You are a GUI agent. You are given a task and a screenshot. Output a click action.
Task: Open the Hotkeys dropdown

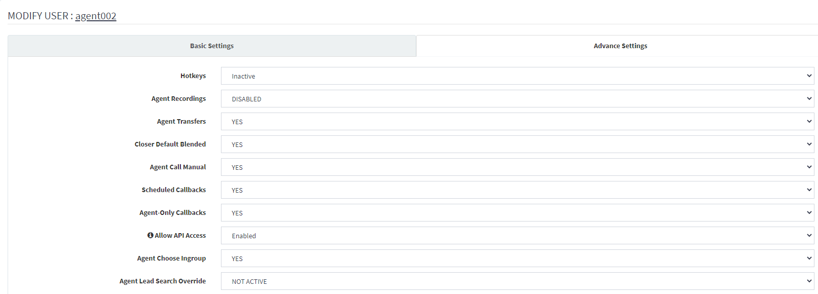tap(517, 76)
